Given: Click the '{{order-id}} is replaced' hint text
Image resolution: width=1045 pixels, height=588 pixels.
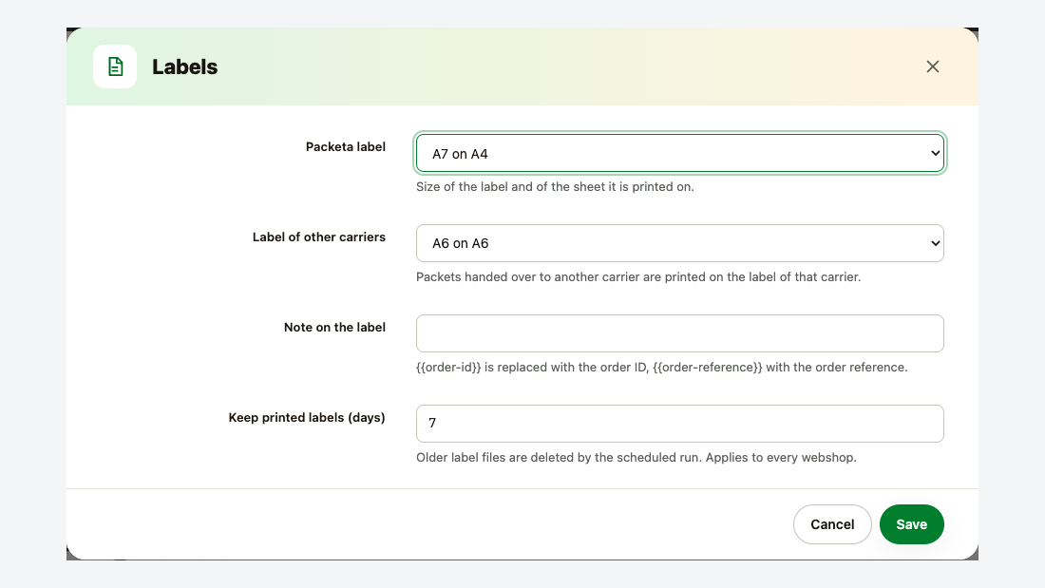Looking at the screenshot, I should tap(662, 368).
